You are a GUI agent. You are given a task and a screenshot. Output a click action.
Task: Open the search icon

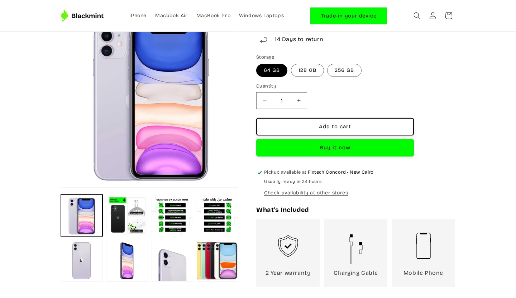[417, 16]
